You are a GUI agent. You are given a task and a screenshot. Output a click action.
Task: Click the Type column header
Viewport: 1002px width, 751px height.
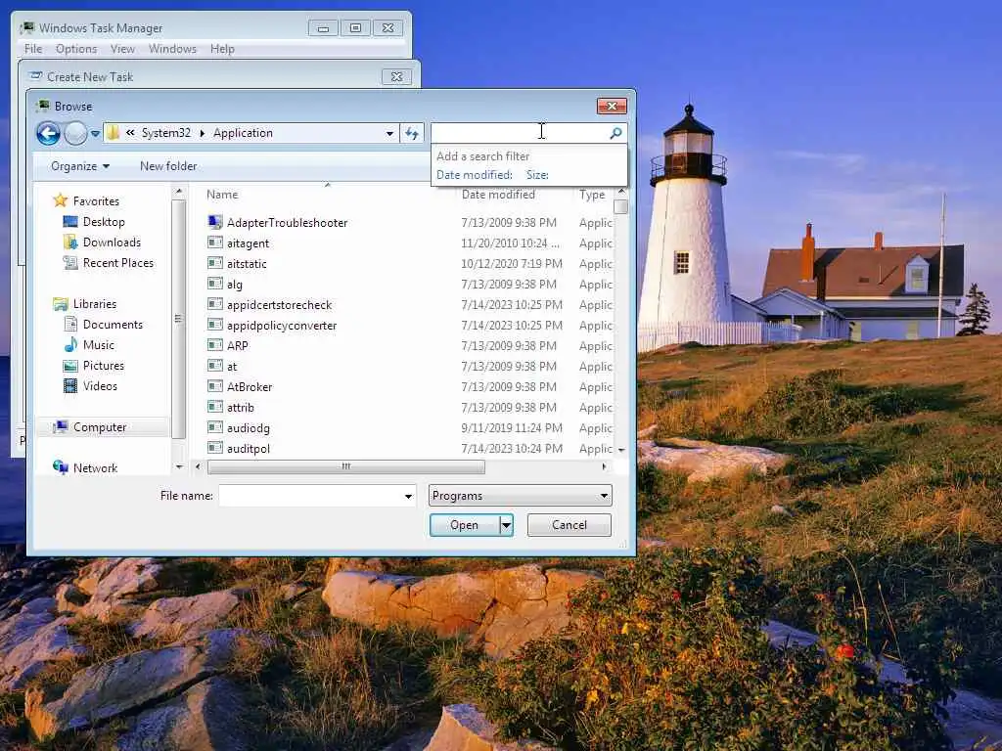pos(592,195)
